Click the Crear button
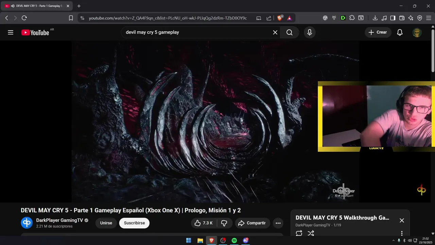Screen dimensions: 435x245 378,32
